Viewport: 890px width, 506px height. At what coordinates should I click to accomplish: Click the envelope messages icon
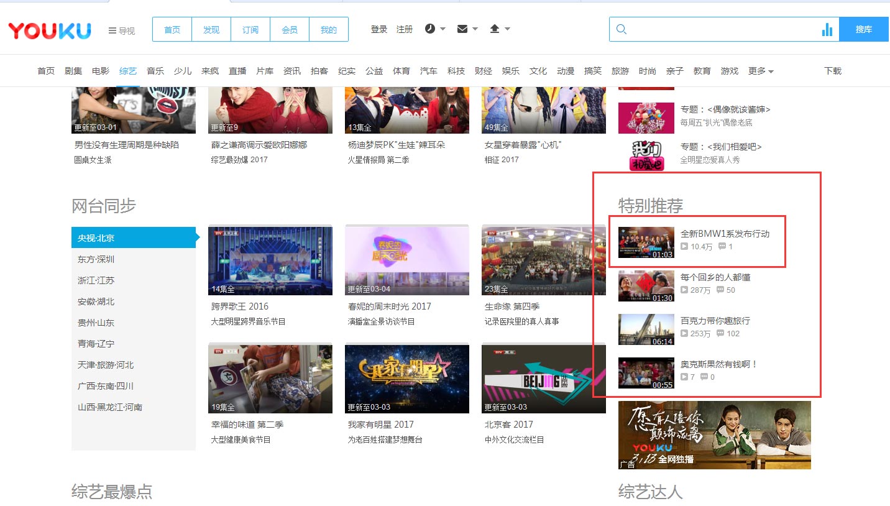(462, 29)
